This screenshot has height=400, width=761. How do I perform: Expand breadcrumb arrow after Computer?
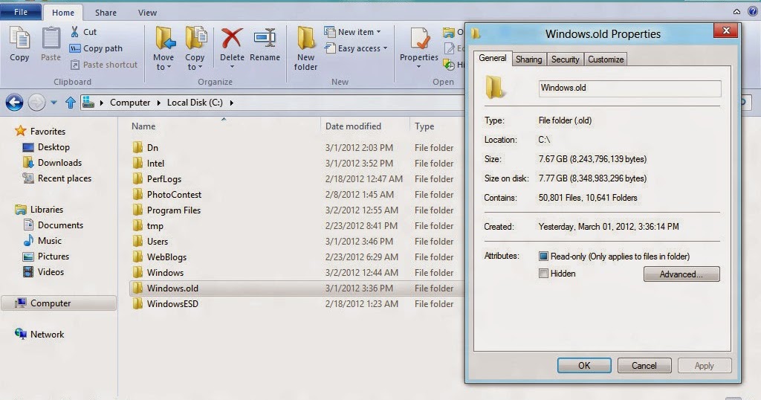(159, 103)
